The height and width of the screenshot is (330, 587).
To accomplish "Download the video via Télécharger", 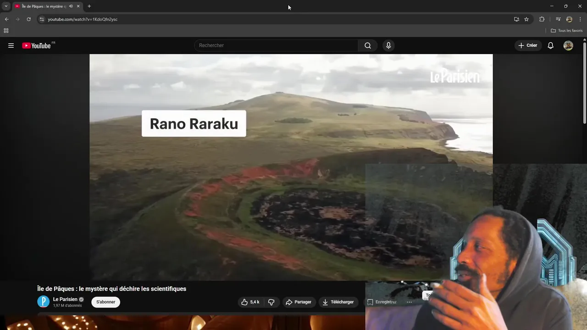I will 338,302.
